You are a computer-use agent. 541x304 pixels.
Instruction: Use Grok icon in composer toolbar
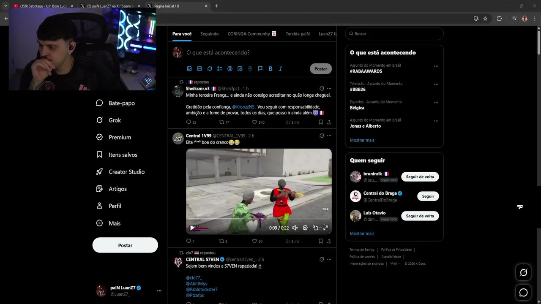point(210,69)
